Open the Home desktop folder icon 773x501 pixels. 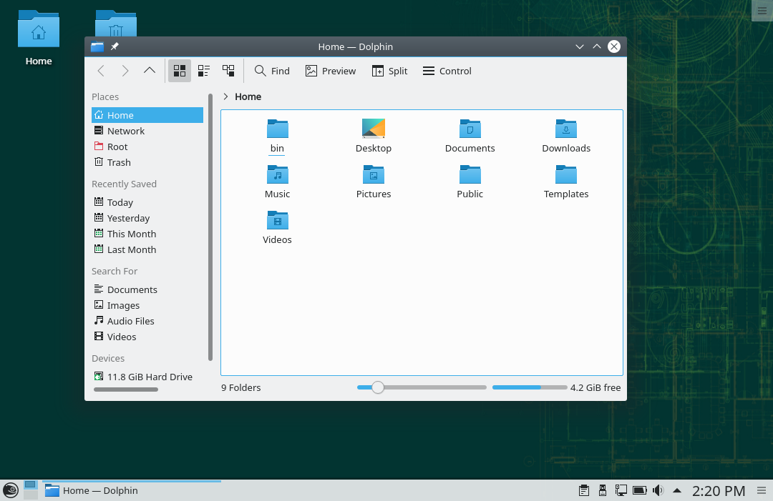pos(39,29)
